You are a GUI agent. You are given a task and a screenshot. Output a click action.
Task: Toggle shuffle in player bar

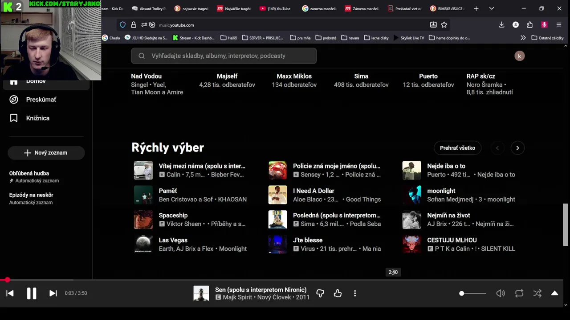pos(537,293)
